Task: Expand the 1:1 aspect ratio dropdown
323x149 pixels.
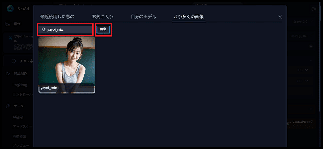Action: click(303, 81)
